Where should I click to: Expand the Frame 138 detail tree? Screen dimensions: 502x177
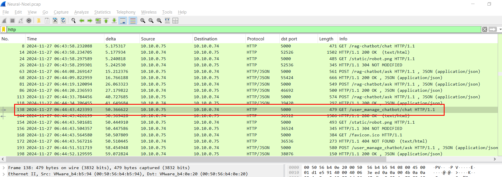click(4, 168)
